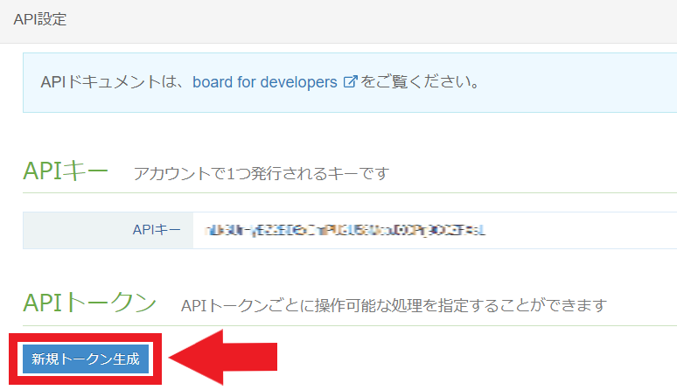This screenshot has height=390, width=677.
Task: Click text APIトークンごとに操作可能な処理を指定することができます
Action: [394, 306]
